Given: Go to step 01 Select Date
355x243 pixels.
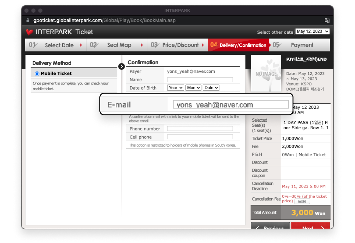Looking at the screenshot, I should point(56,45).
